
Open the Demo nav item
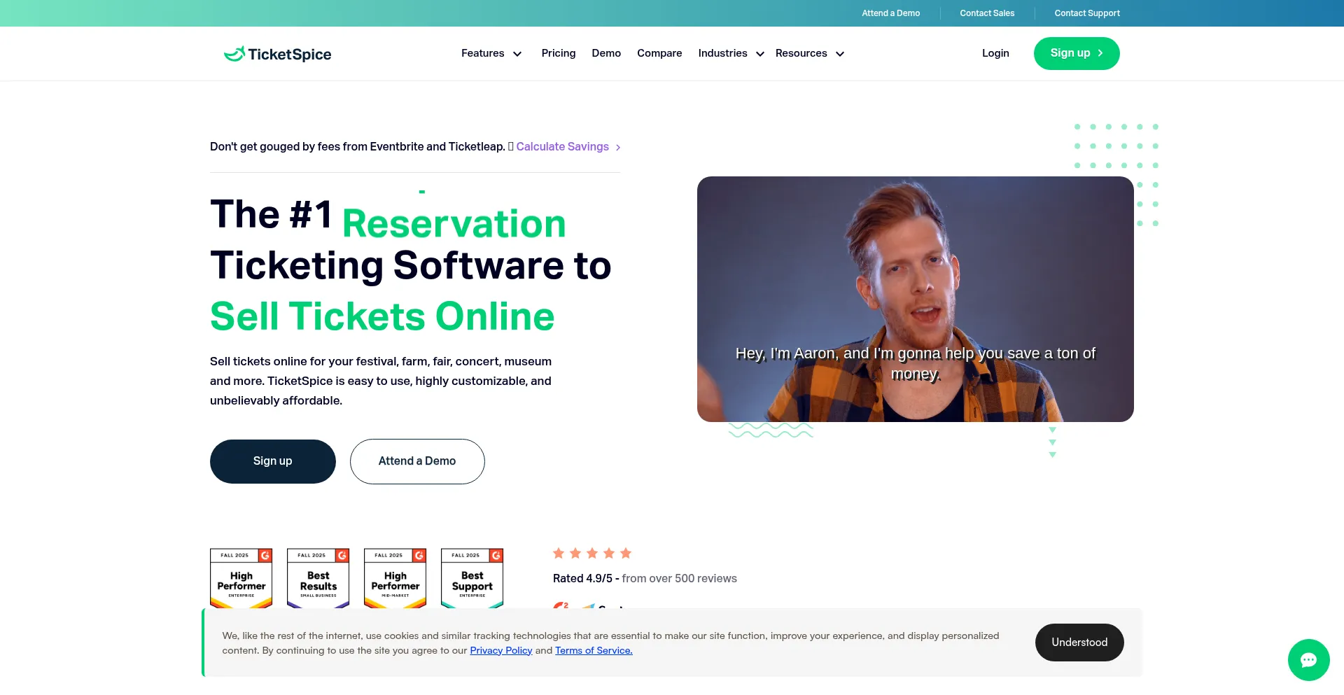pyautogui.click(x=606, y=53)
